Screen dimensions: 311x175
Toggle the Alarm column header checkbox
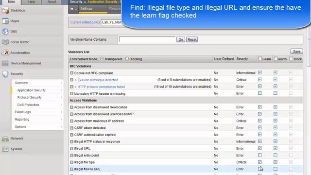click(x=276, y=59)
